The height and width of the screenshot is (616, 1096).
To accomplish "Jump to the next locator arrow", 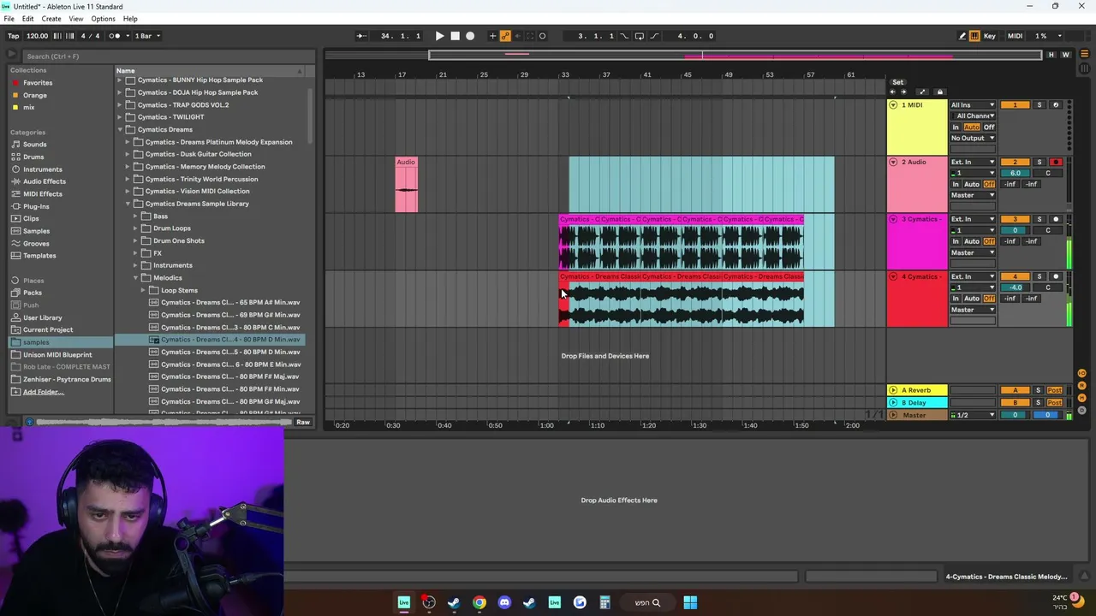I will pos(902,92).
